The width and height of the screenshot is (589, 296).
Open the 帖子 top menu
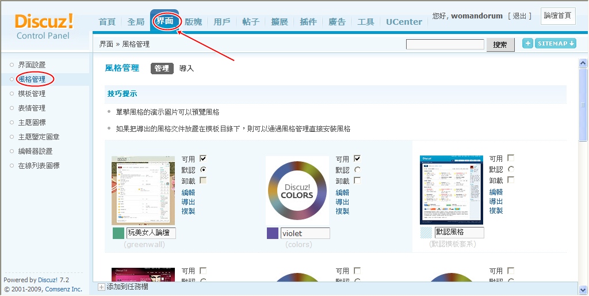[251, 22]
